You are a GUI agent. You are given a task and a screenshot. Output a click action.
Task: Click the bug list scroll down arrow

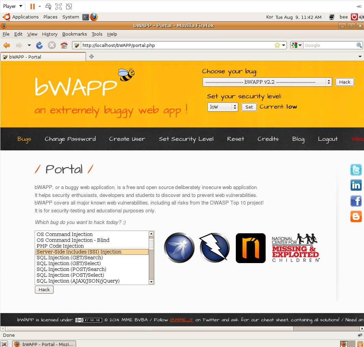[x=151, y=282]
